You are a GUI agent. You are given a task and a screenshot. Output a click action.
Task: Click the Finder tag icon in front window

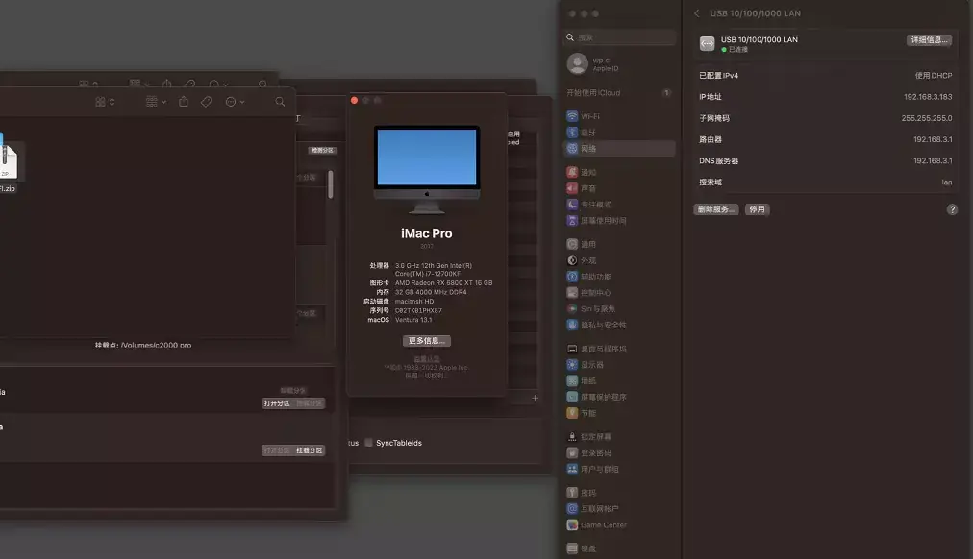pos(206,102)
